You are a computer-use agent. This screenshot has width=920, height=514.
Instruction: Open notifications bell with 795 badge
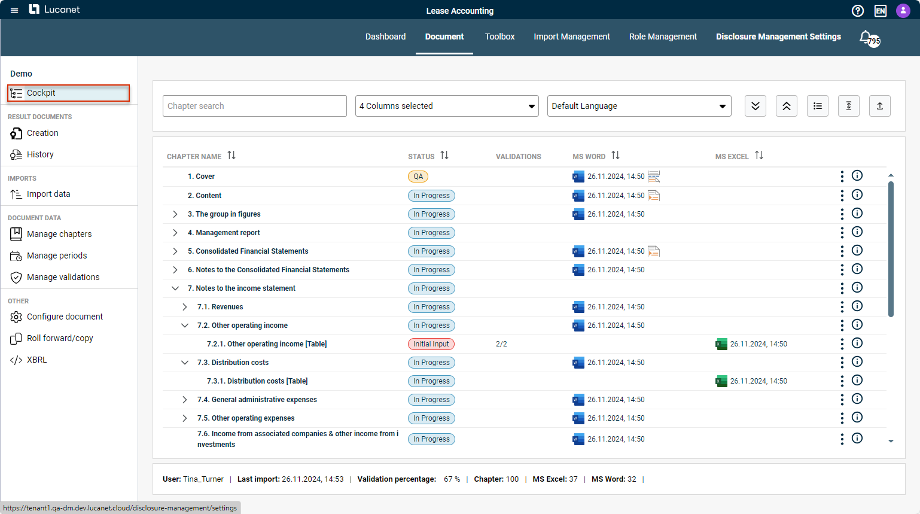click(869, 38)
